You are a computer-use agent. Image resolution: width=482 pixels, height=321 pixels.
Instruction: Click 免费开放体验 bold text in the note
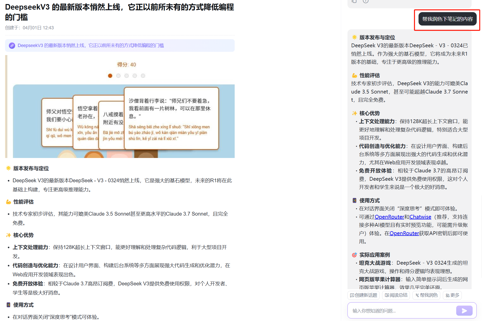pyautogui.click(x=28, y=284)
